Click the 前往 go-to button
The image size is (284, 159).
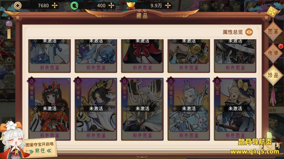pyautogui.click(x=40, y=151)
